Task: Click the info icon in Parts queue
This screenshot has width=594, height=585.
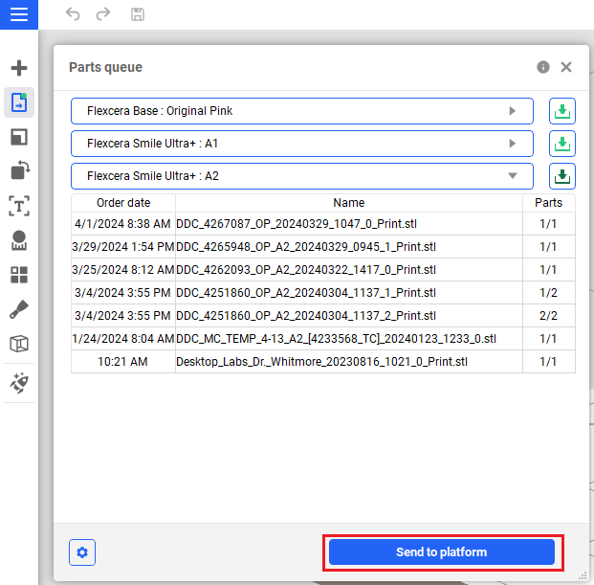Action: click(x=543, y=67)
